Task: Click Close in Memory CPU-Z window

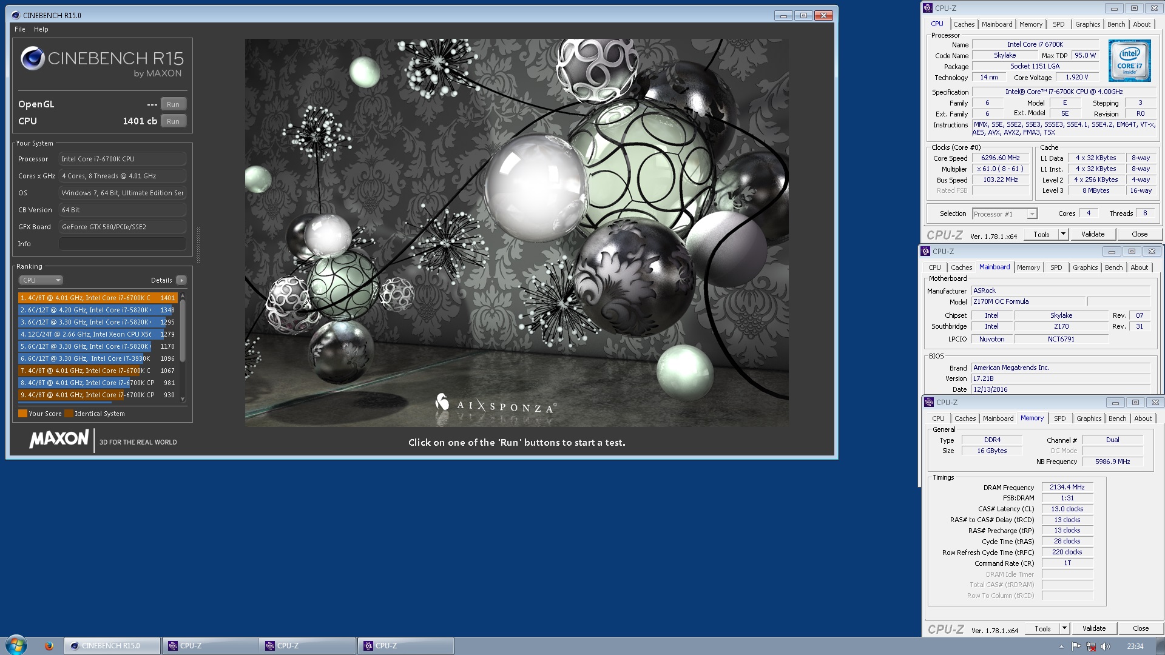Action: tap(1141, 628)
